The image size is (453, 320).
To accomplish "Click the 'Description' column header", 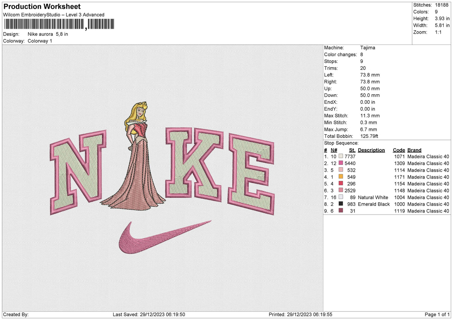I will click(371, 150).
